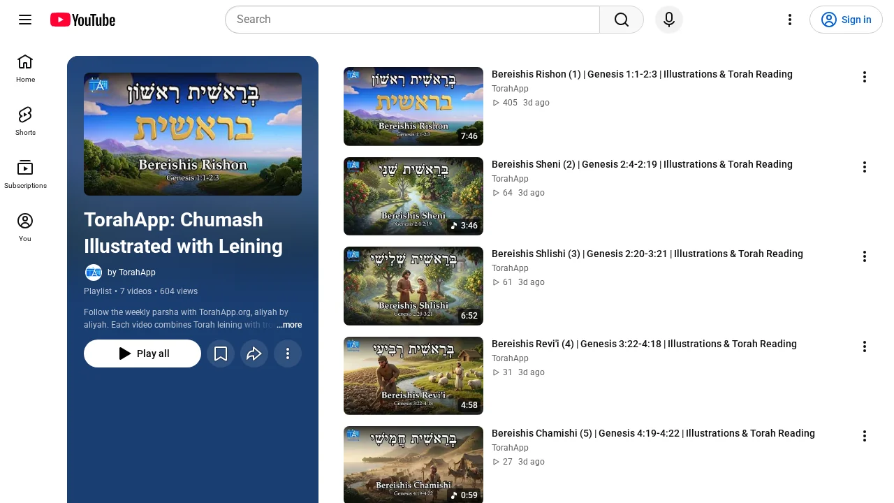The image size is (894, 503).
Task: Click the '7 videos • 604 views' text
Action: click(x=159, y=291)
